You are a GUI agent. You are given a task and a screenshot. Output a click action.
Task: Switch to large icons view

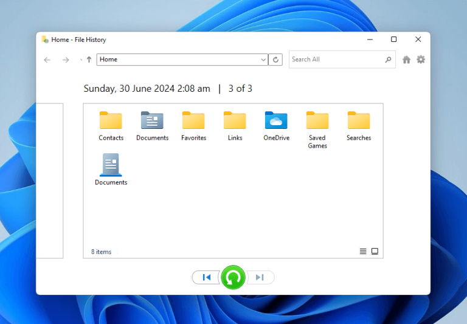(375, 251)
